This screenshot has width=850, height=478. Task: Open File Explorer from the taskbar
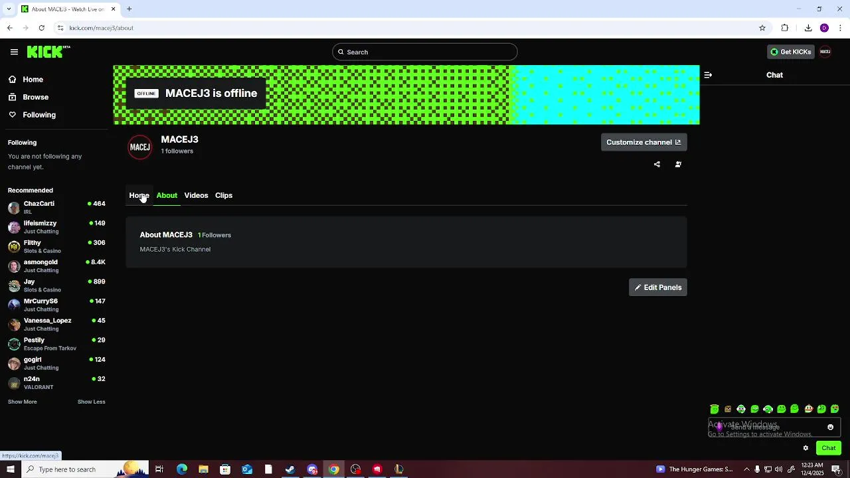203,469
